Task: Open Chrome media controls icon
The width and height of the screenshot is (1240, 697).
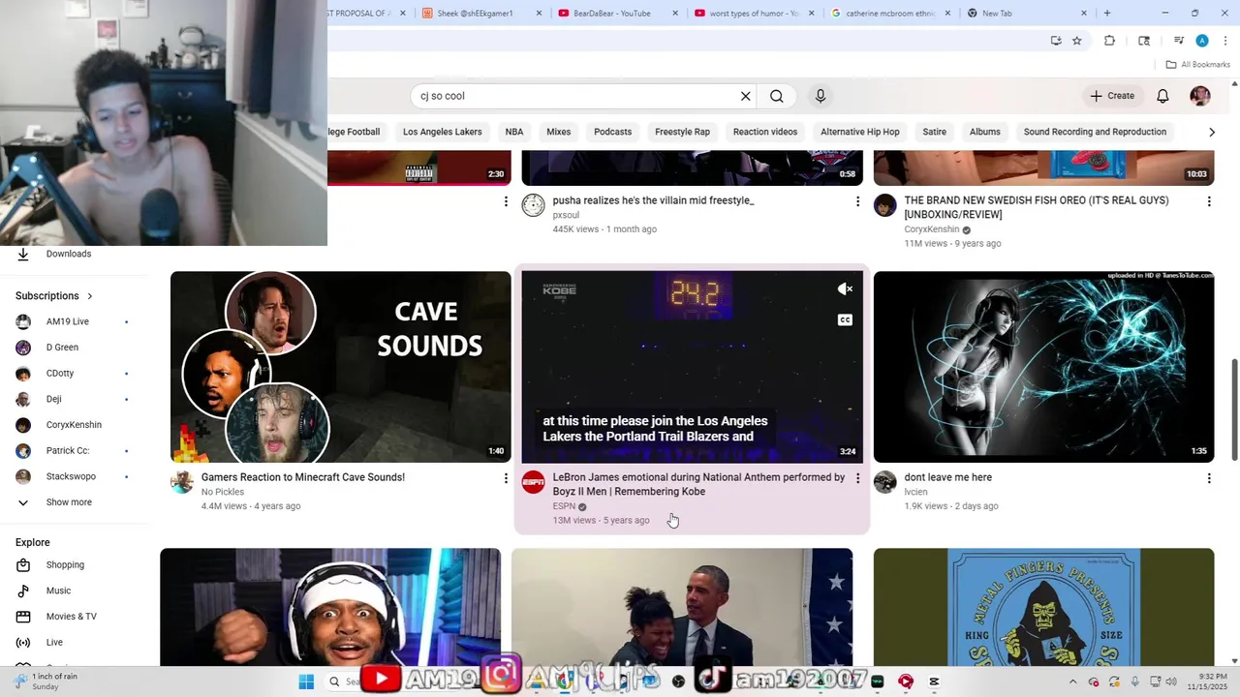Action: pos(1179,41)
